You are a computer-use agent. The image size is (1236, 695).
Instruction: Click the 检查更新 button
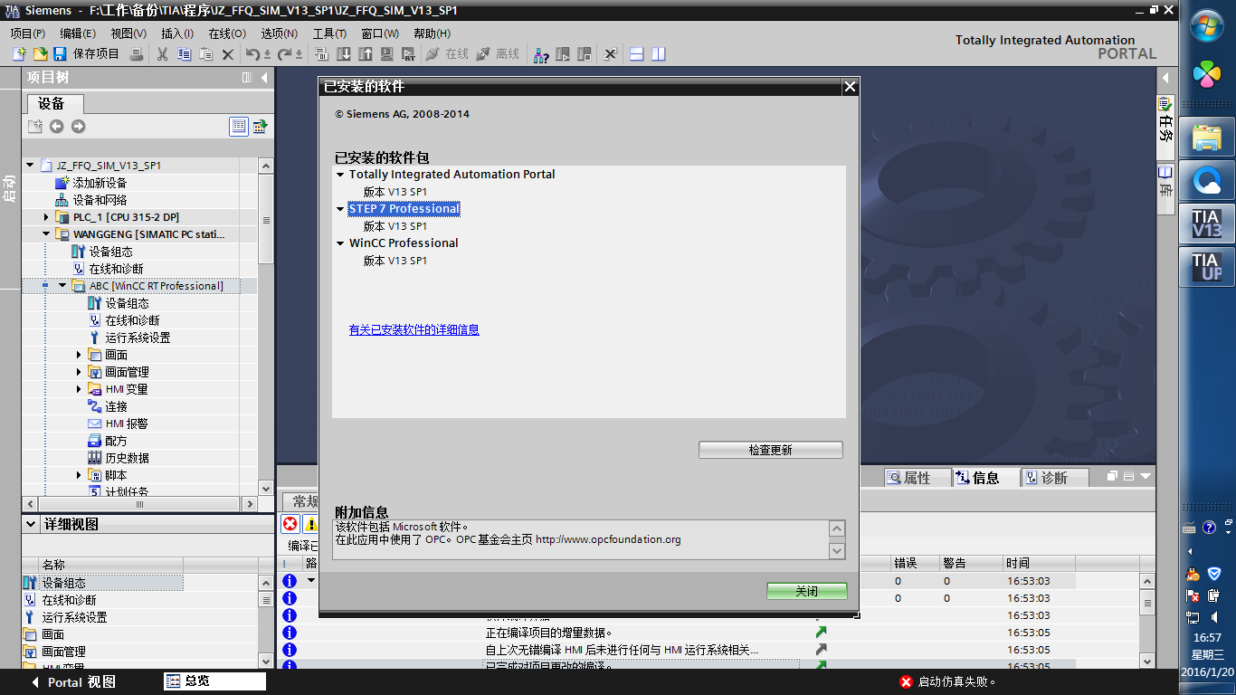(771, 450)
